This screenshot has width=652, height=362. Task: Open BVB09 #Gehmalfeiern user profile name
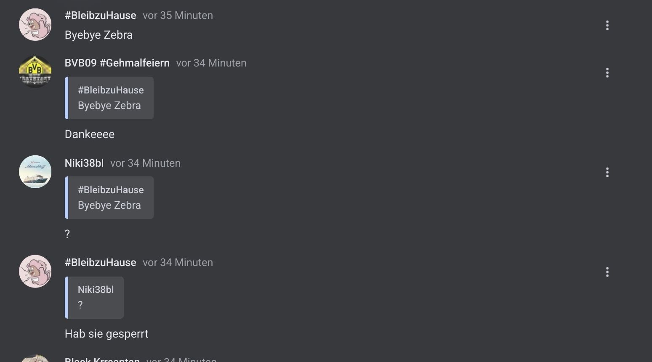117,63
